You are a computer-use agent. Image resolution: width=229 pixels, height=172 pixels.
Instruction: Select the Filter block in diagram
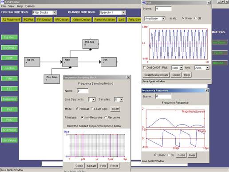point(70,62)
